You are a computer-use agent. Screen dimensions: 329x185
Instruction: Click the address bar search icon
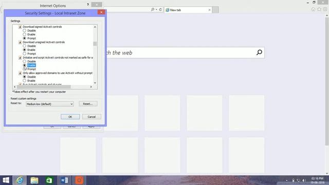coord(153,9)
